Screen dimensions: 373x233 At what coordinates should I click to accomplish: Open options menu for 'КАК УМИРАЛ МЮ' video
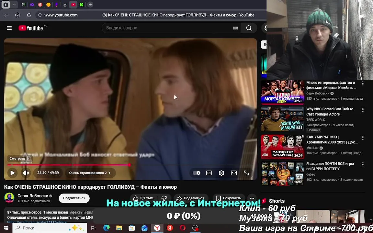click(x=363, y=138)
